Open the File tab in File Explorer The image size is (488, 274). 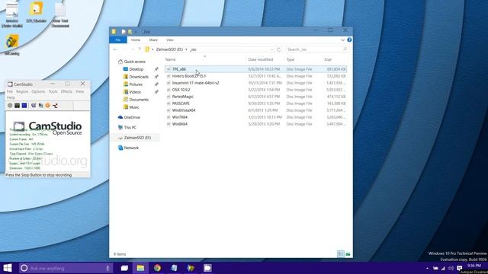[x=118, y=40]
